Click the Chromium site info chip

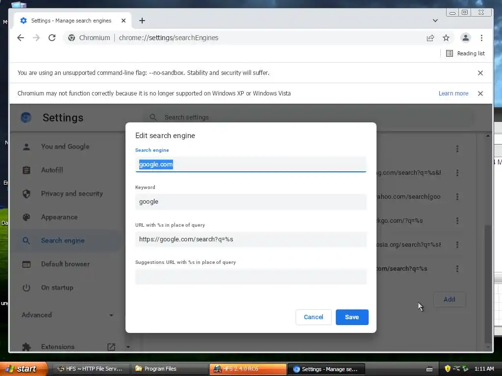point(89,38)
